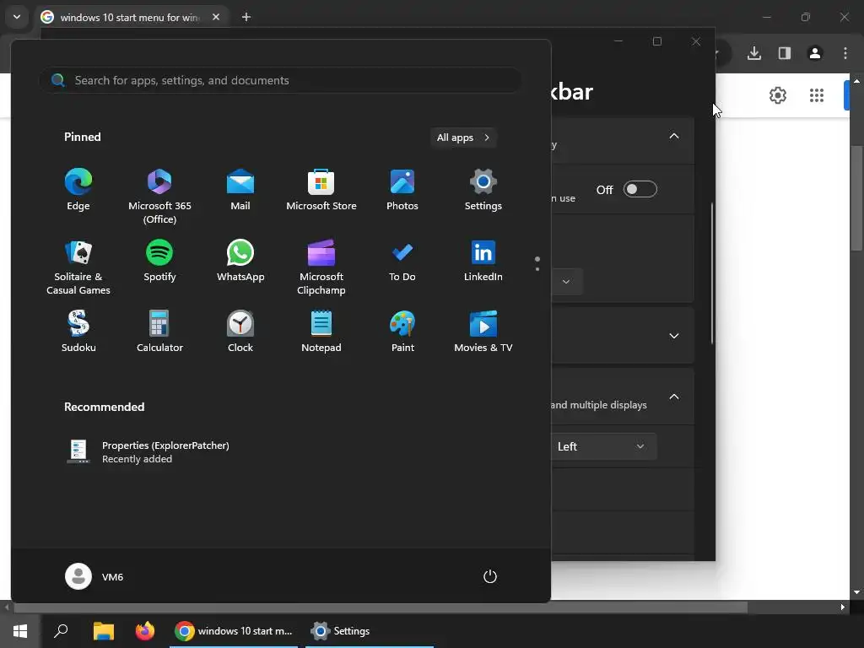Launch Paint
The height and width of the screenshot is (648, 864).
[x=402, y=332]
